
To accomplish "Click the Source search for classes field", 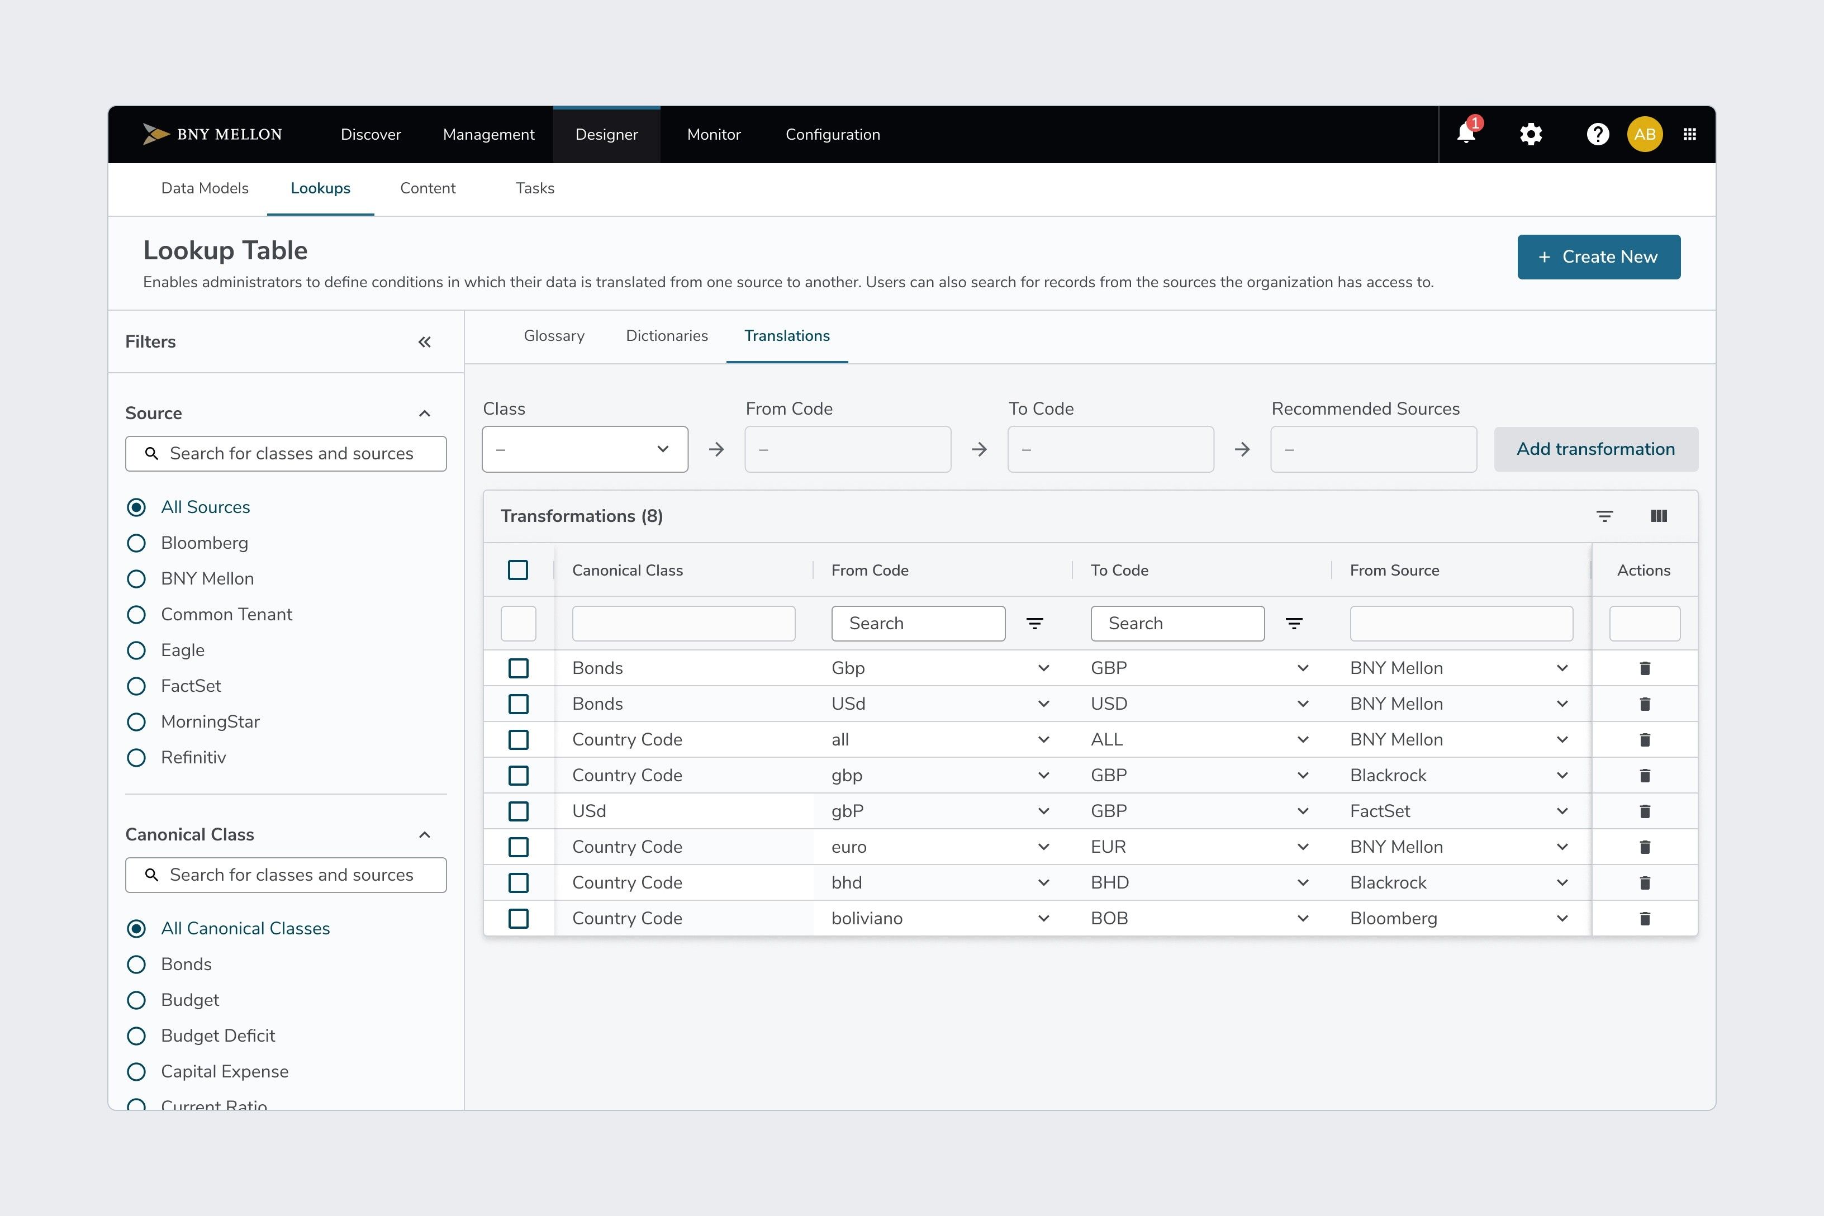I will point(286,453).
